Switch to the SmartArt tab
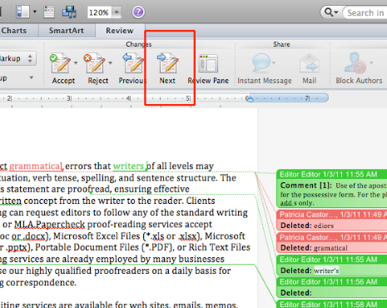The height and width of the screenshot is (308, 387). tap(67, 31)
